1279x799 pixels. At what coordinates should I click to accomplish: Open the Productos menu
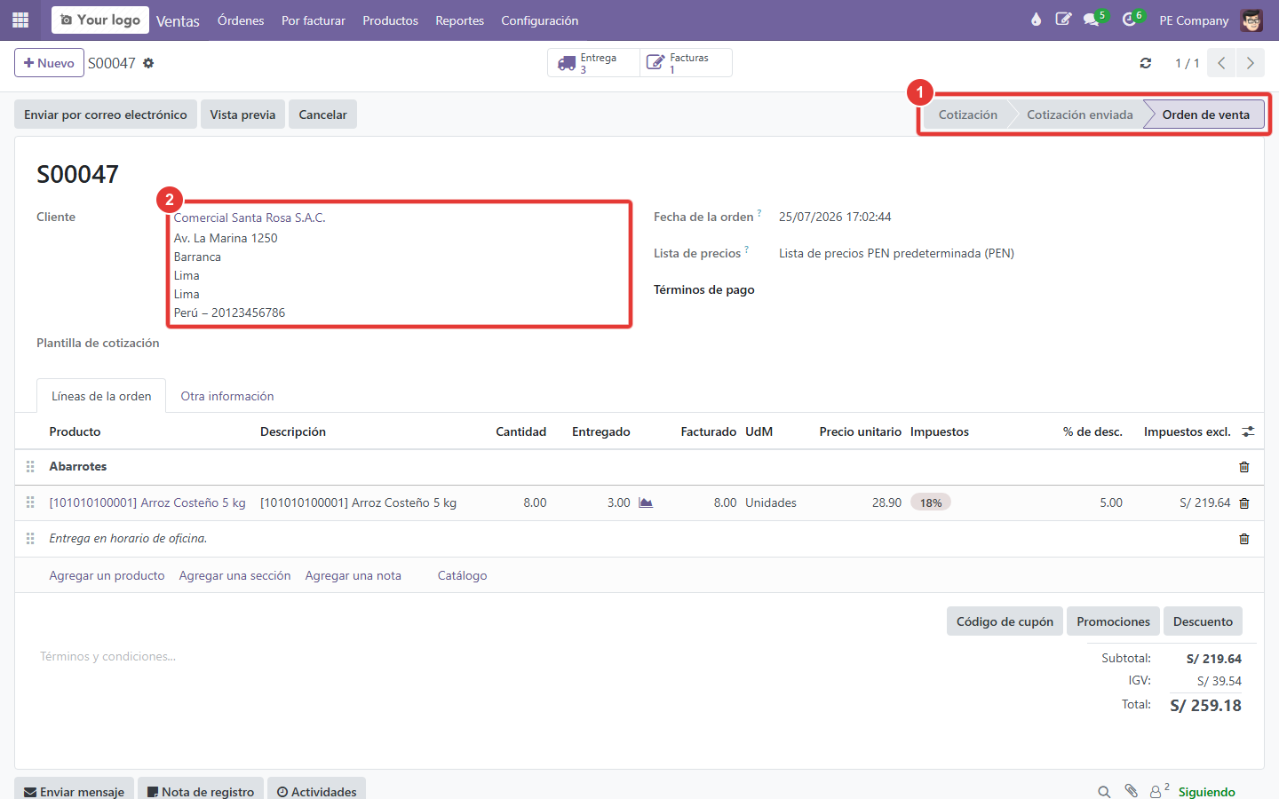click(x=390, y=20)
